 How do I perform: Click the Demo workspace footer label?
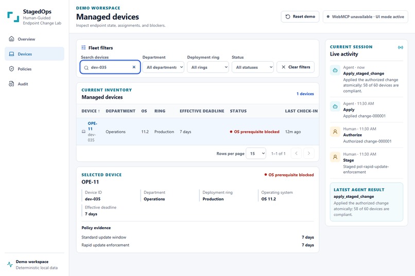32,262
